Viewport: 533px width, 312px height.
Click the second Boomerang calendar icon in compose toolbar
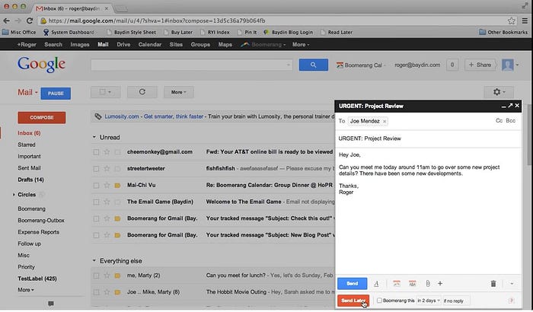413,283
